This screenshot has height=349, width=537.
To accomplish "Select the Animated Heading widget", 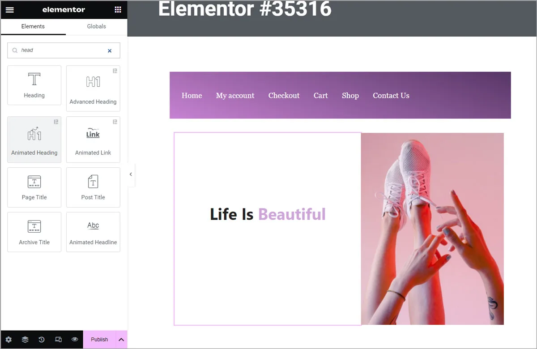I will 34,140.
